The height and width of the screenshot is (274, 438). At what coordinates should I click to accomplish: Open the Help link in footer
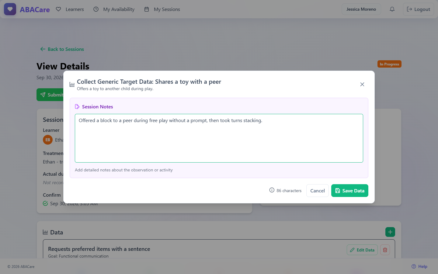coord(419,266)
